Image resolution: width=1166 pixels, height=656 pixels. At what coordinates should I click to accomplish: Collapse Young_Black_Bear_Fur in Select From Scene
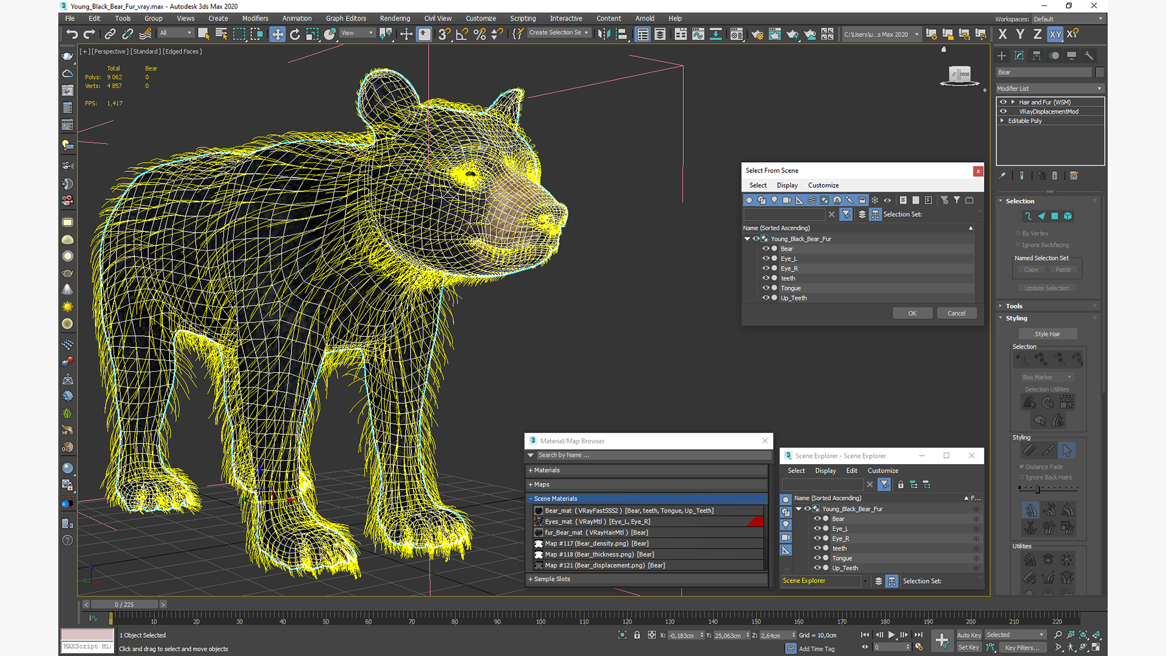point(748,239)
